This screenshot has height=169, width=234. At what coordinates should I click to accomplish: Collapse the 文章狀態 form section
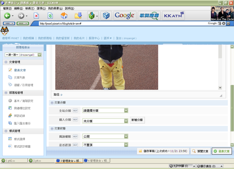(x=52, y=129)
